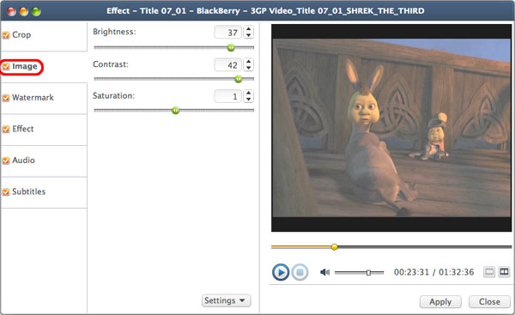Click the Contrast: label
This screenshot has height=315, width=515.
(111, 64)
